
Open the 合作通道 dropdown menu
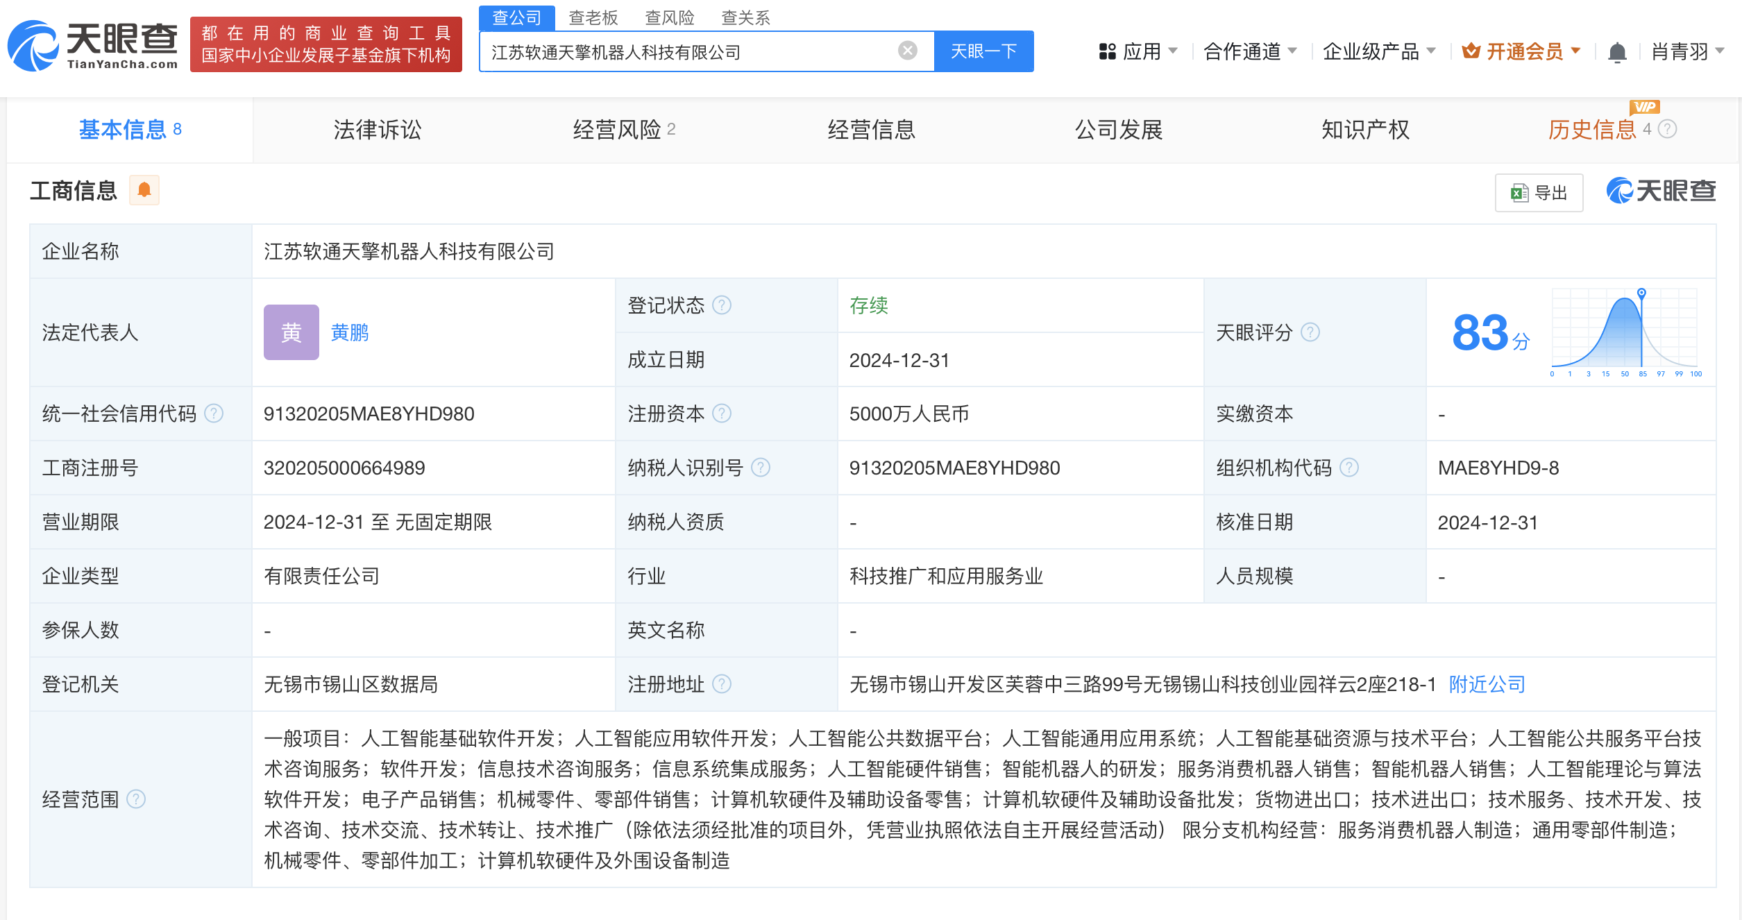pyautogui.click(x=1250, y=51)
